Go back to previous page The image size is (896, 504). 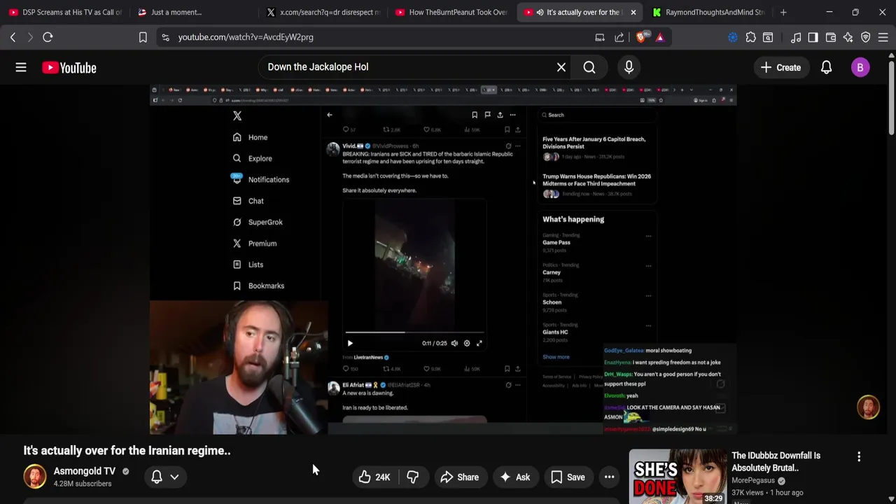tap(13, 37)
